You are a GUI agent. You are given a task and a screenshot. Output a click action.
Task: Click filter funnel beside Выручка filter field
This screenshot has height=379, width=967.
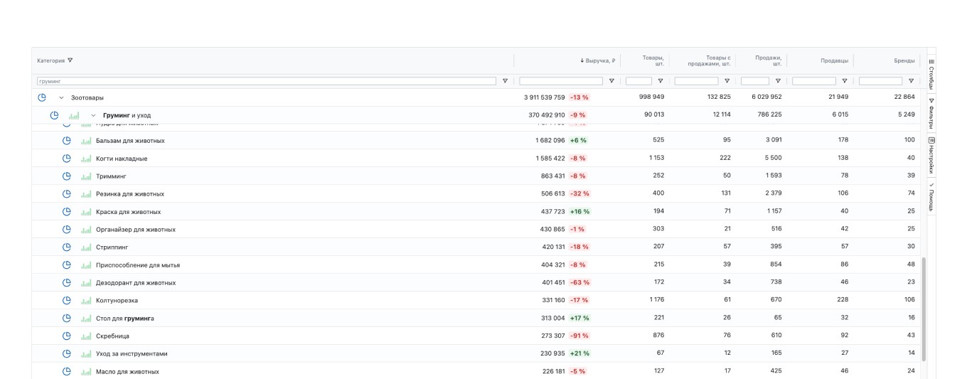[611, 81]
